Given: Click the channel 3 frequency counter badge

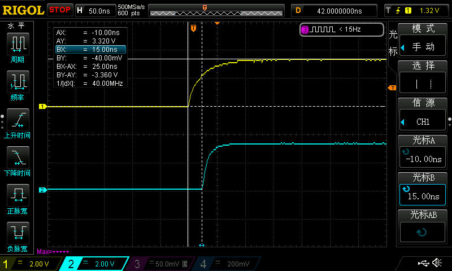Looking at the screenshot, I should click(x=342, y=29).
